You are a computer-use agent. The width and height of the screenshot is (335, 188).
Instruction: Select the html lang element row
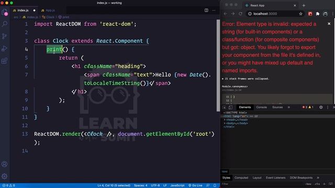(278, 116)
